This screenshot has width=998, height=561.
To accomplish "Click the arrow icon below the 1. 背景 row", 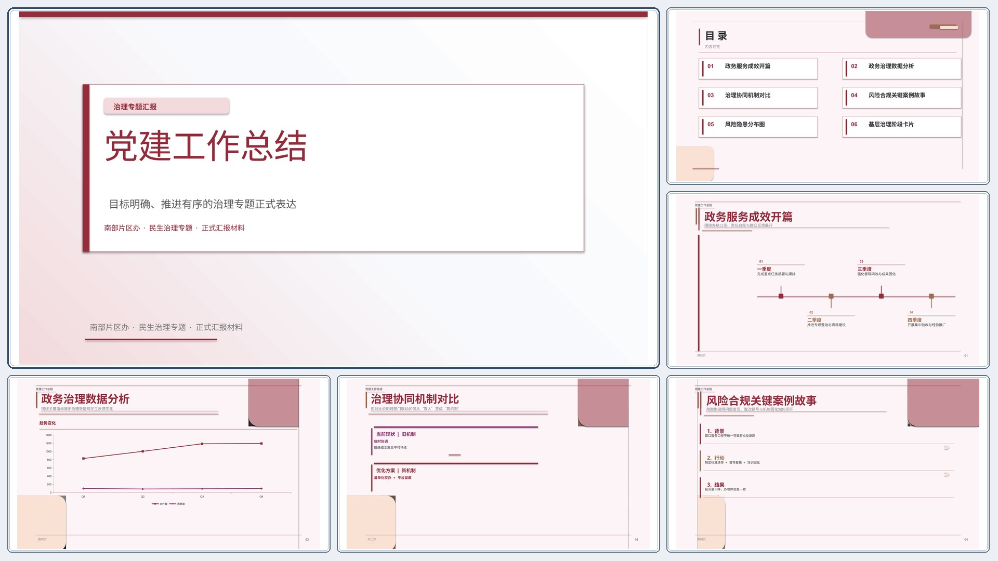I will click(x=947, y=447).
